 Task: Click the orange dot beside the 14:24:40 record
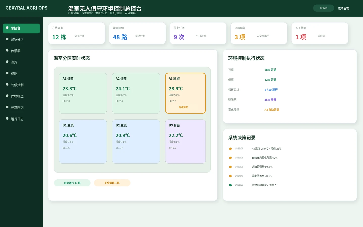[230, 176]
